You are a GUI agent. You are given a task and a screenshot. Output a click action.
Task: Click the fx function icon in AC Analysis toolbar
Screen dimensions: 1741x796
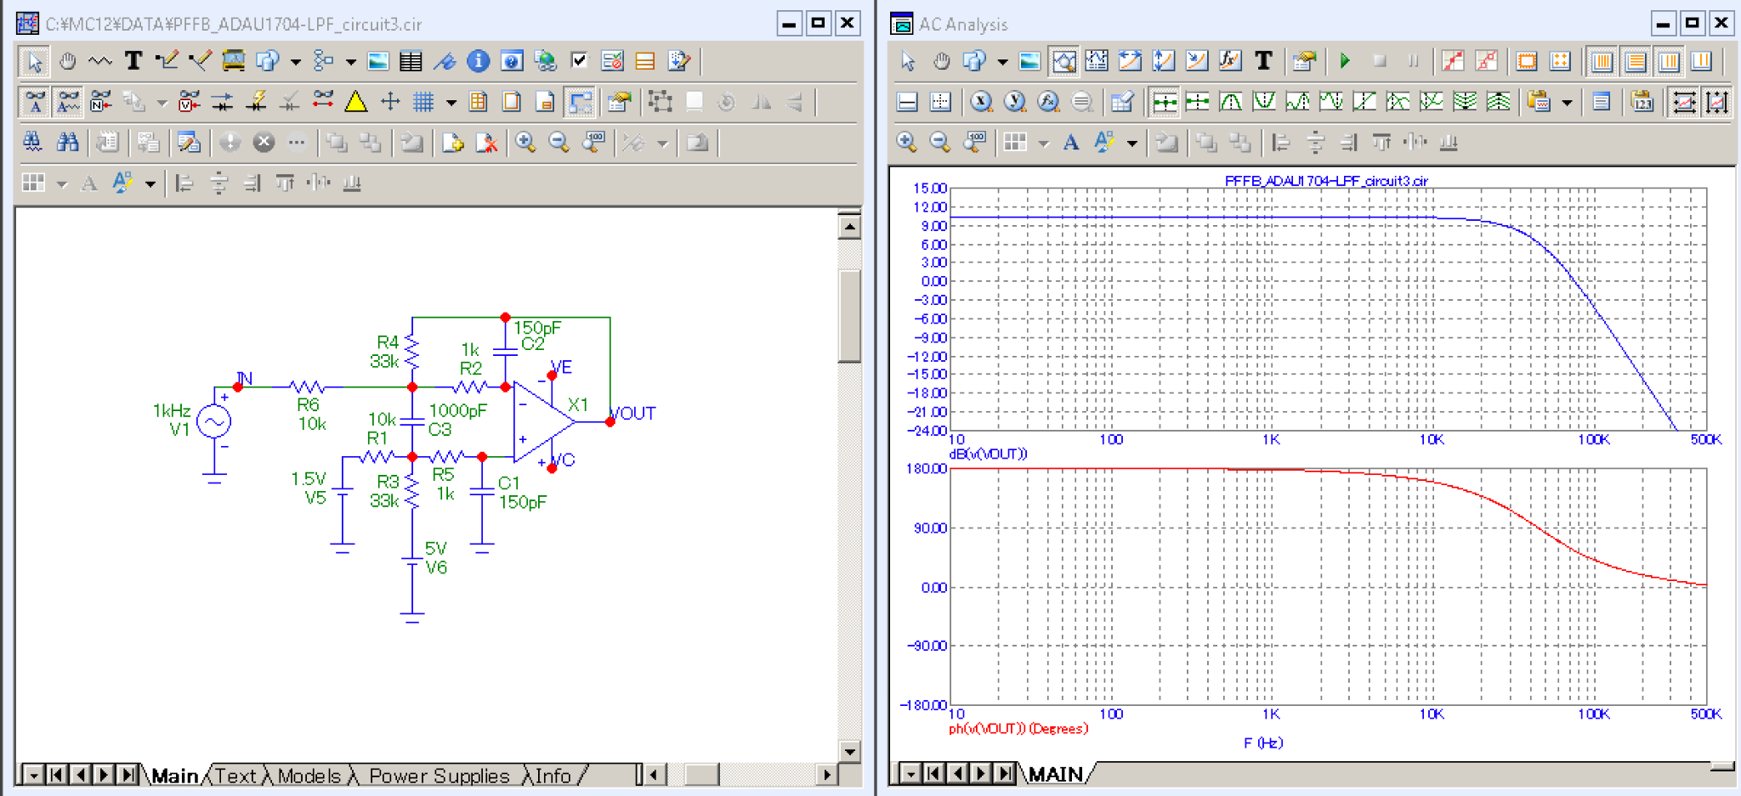click(1229, 61)
